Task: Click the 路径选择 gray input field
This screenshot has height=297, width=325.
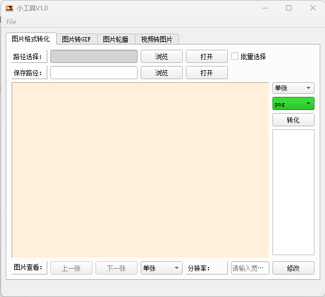Action: 94,56
